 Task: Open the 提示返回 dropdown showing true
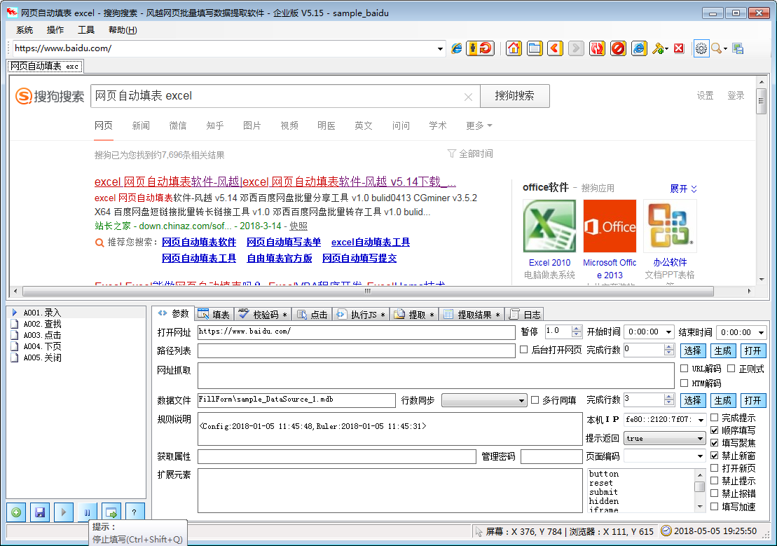coord(700,438)
